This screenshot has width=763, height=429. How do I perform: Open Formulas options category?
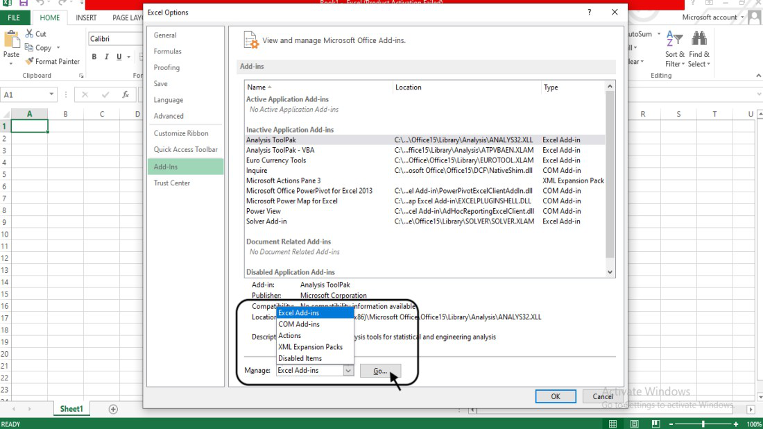point(185,51)
